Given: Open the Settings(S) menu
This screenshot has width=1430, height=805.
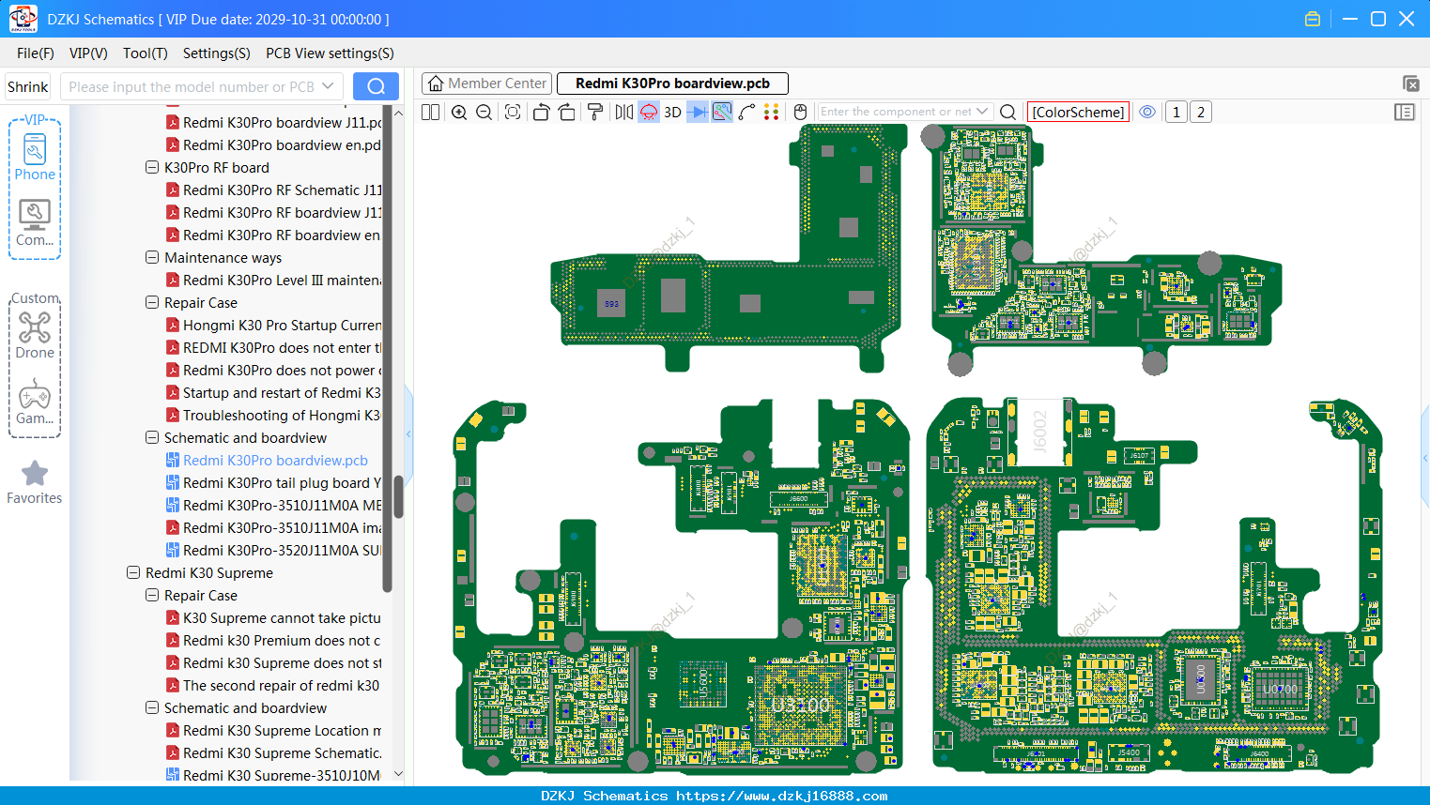Looking at the screenshot, I should click(217, 53).
